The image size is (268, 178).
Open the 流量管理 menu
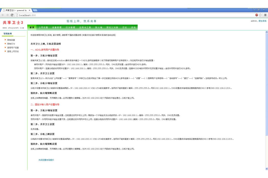click(57, 27)
